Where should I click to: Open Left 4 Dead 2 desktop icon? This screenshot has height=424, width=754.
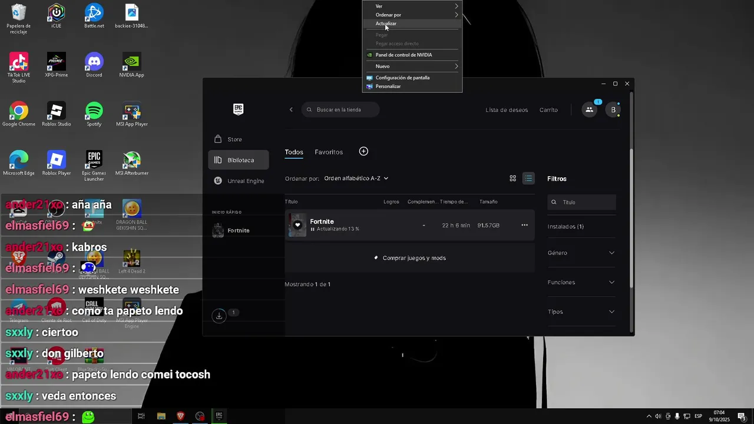[131, 262]
